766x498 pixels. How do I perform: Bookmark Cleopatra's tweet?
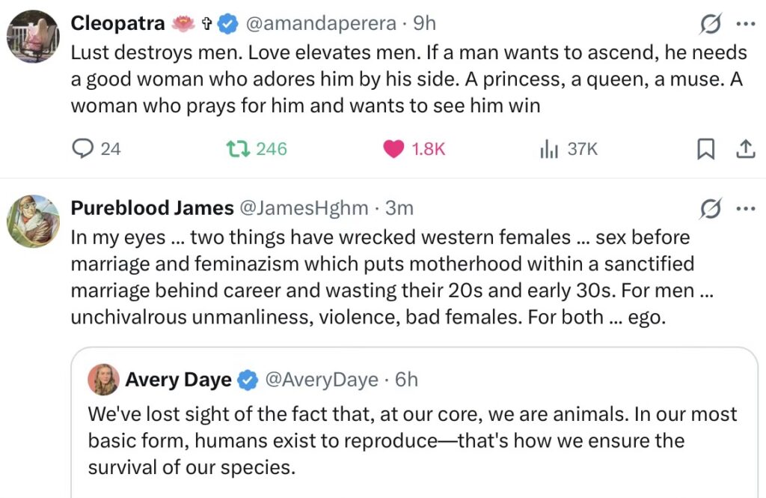pyautogui.click(x=705, y=149)
